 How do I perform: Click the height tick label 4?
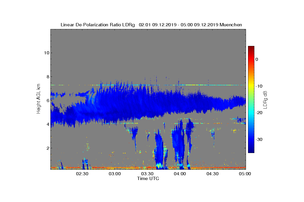47,124
